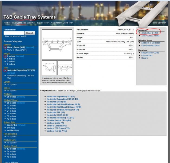Viewport: 170px width, 163px height.
Task: Open Vertical TEE Down (VTD)
Action: [58, 128]
